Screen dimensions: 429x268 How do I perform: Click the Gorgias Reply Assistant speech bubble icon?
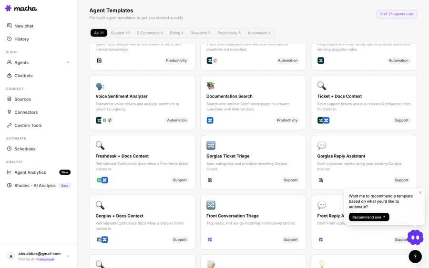[x=322, y=145]
